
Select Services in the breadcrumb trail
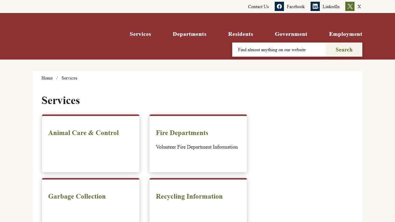69,78
